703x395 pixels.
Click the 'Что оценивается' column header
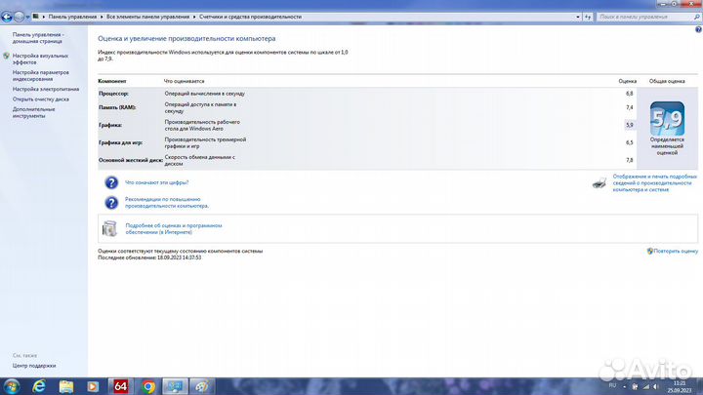[x=184, y=81]
